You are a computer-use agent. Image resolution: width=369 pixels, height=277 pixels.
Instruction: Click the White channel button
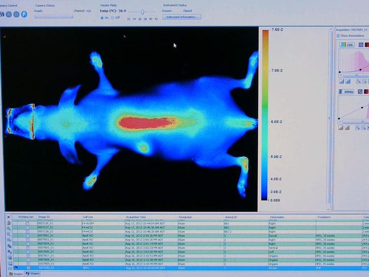tap(346, 92)
